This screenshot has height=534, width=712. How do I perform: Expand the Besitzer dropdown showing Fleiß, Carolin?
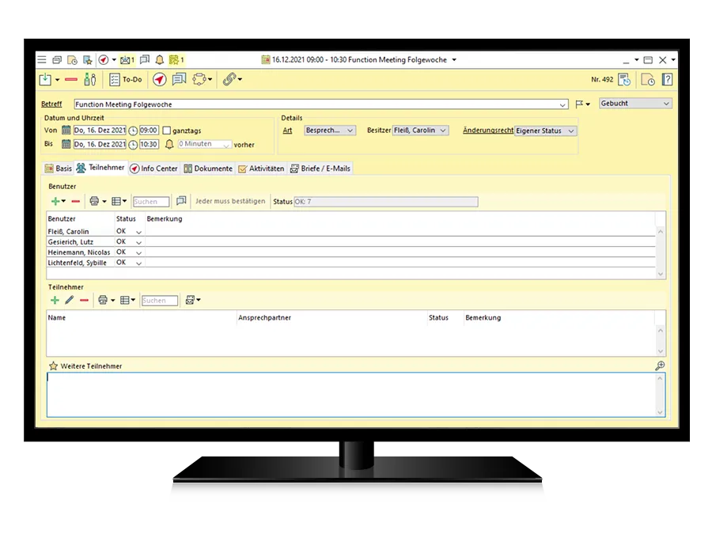tap(443, 131)
